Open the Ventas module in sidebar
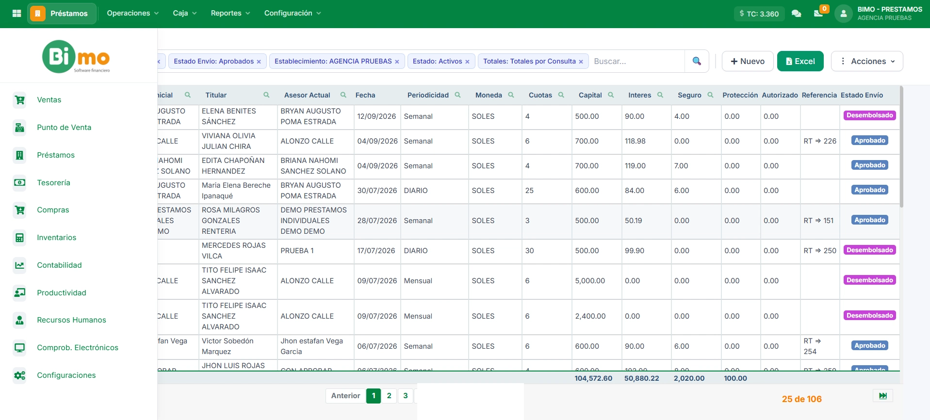 (x=49, y=100)
